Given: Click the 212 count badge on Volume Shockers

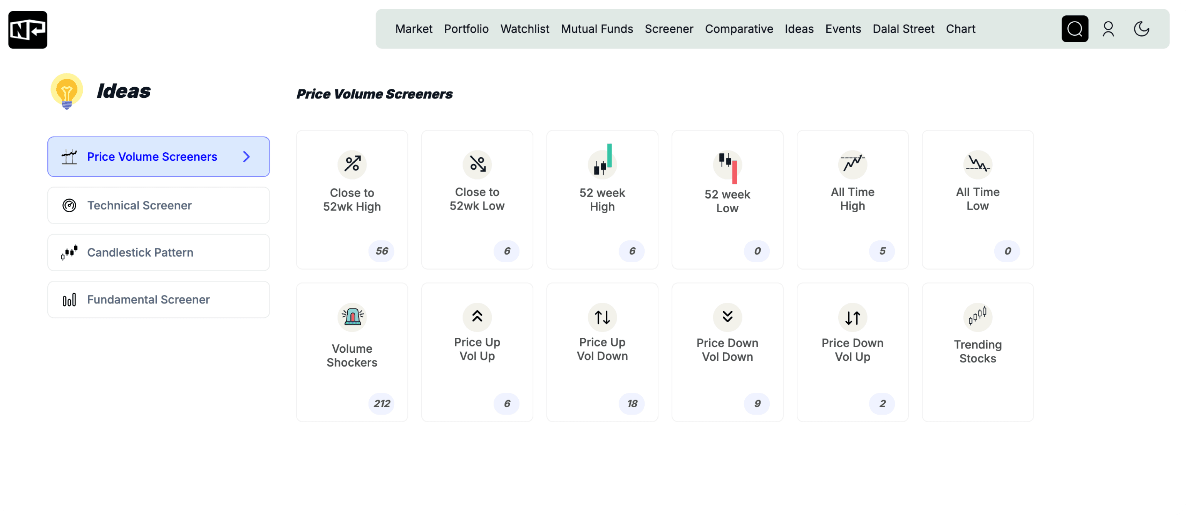Looking at the screenshot, I should (381, 403).
